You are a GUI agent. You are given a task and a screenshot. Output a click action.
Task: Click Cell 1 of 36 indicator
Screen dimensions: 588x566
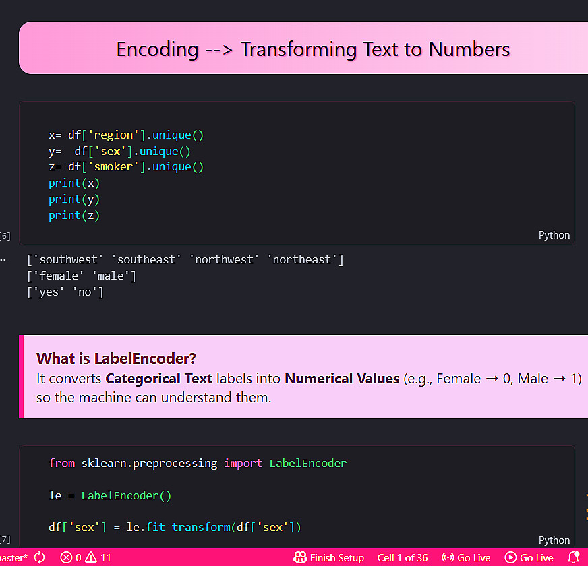pos(403,557)
